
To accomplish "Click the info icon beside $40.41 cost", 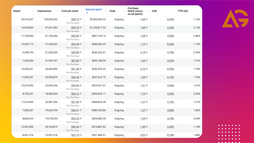I will click(81, 110).
